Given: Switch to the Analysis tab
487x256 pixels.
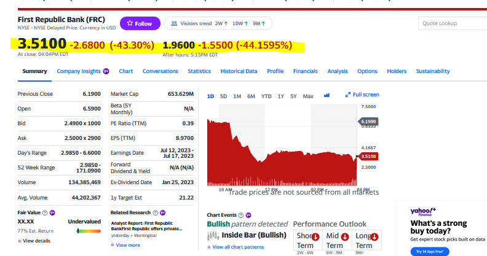Looking at the screenshot, I should coord(338,71).
